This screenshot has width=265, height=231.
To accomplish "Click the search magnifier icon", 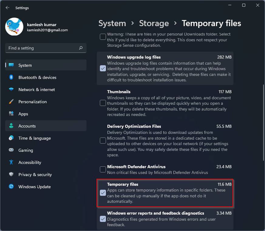I will coord(81,48).
